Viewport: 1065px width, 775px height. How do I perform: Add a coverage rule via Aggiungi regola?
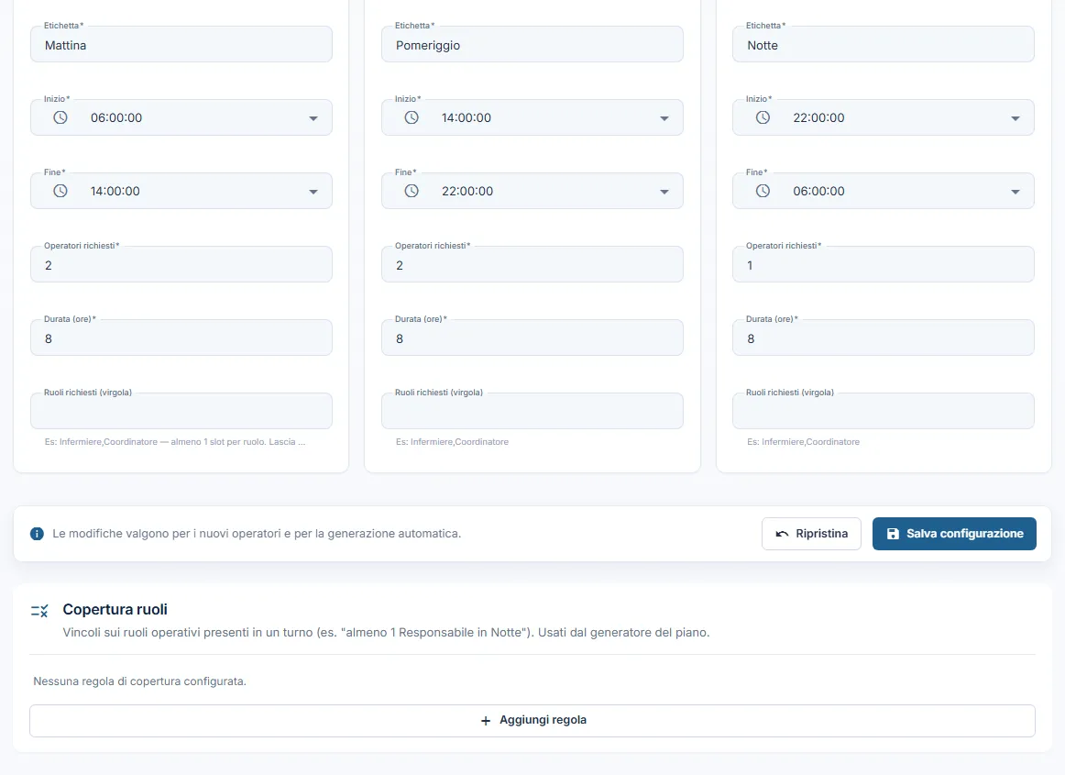(x=532, y=721)
